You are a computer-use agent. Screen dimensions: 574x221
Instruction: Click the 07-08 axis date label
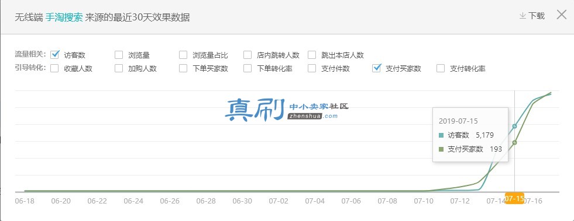point(387,201)
